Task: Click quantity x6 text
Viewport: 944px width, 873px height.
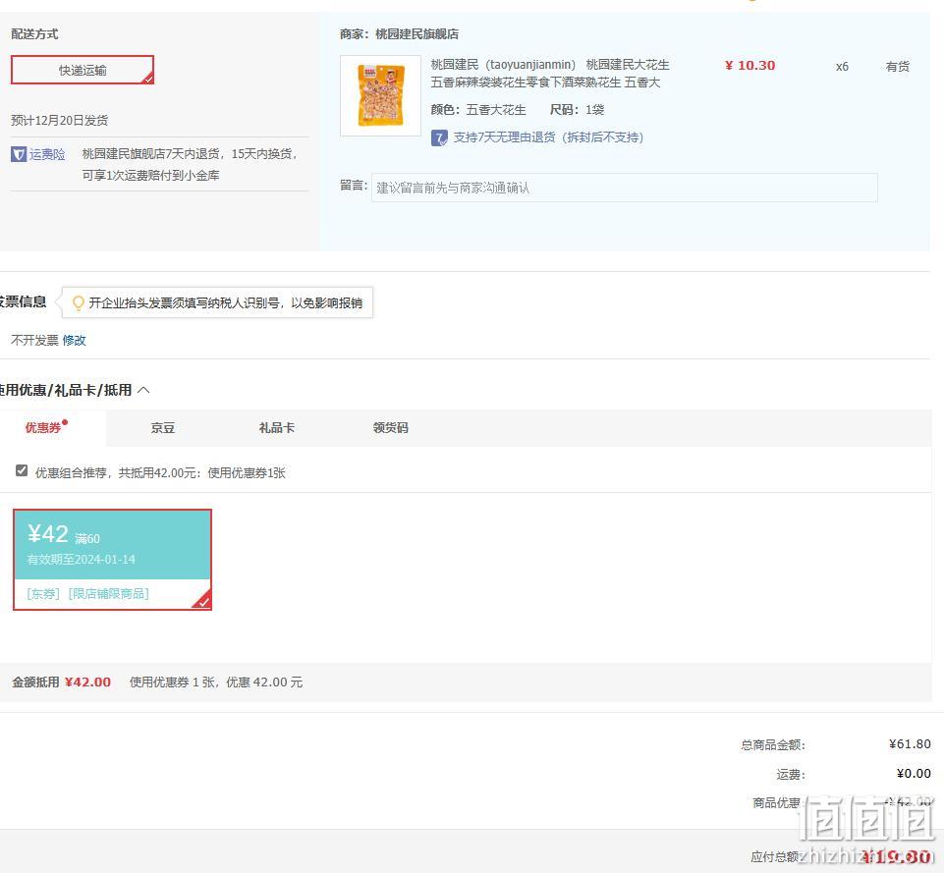Action: [842, 66]
